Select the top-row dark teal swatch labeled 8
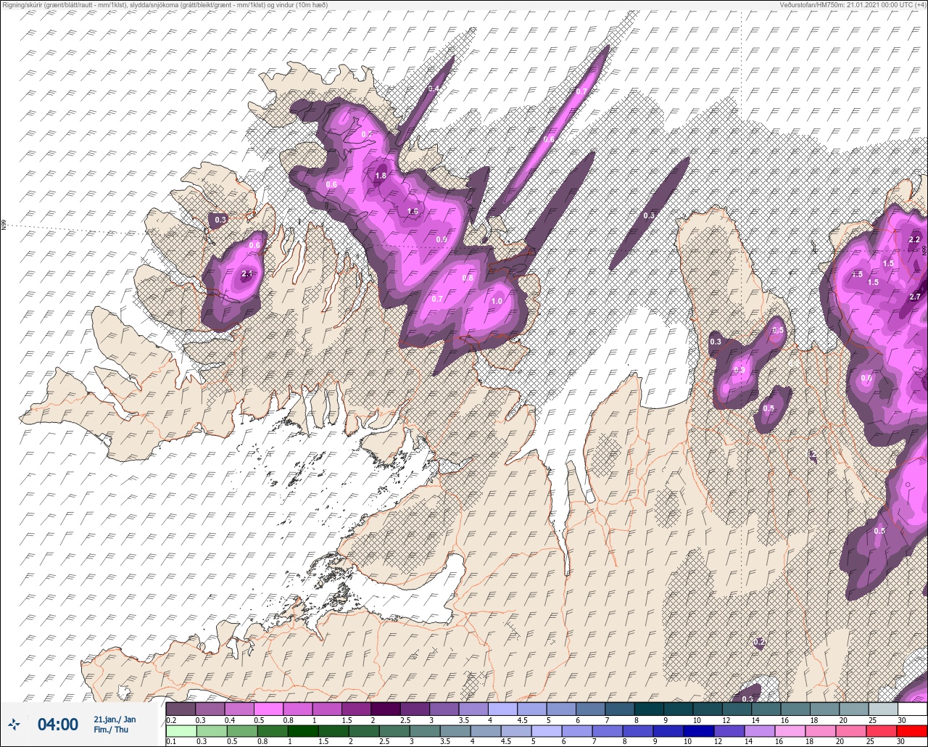This screenshot has width=928, height=747. click(x=648, y=709)
